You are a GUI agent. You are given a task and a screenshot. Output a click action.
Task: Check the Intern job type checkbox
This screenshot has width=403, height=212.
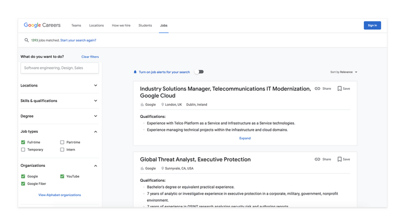pos(62,149)
